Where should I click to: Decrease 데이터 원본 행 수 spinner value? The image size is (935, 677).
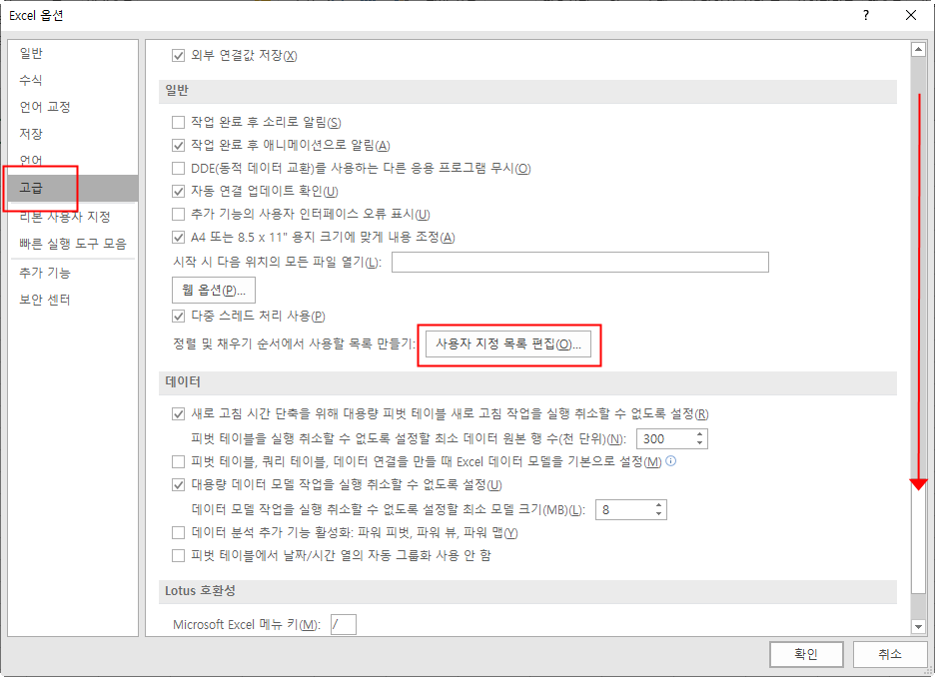point(699,443)
